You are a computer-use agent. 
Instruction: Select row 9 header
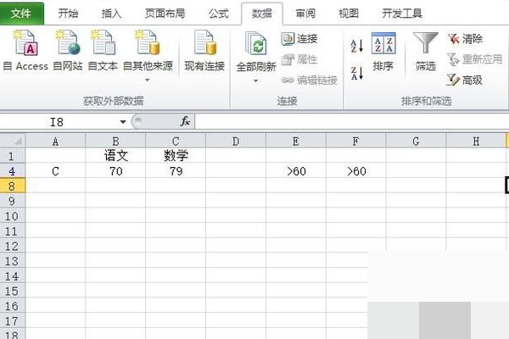point(13,201)
